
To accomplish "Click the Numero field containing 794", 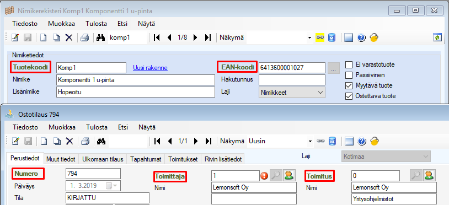I will [93, 174].
